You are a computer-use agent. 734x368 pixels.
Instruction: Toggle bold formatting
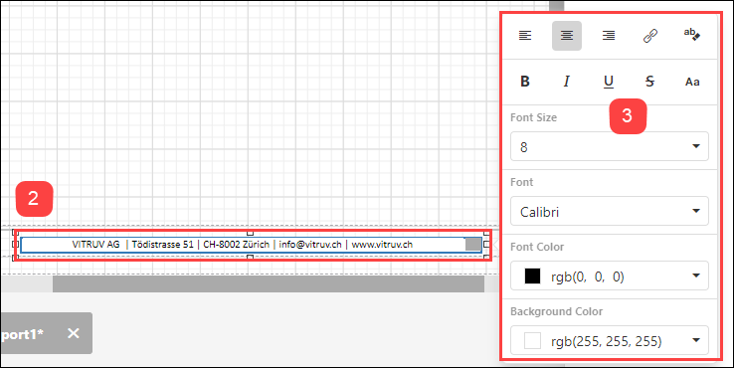[x=525, y=82]
